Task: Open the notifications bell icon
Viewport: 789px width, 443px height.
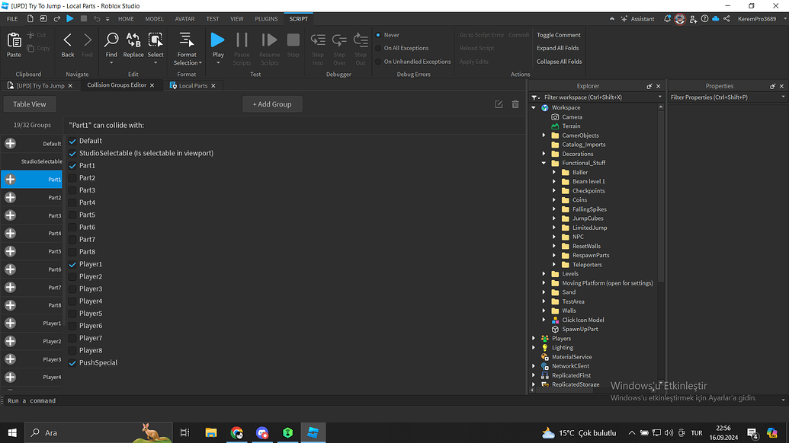Action: click(x=667, y=18)
